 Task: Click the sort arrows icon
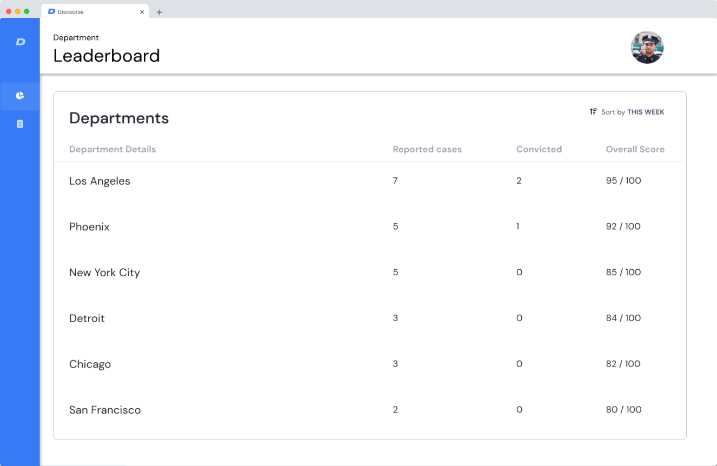click(593, 111)
